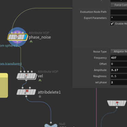Select the vel Attribute VOP node icon
Screen dimensions: 127x127
pyautogui.click(x=26, y=76)
